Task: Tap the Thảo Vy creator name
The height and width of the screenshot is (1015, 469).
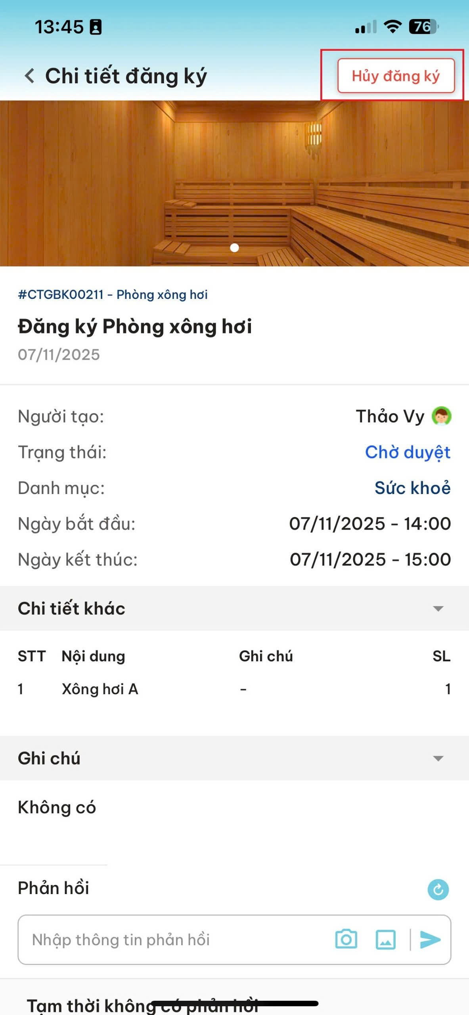Action: 390,416
